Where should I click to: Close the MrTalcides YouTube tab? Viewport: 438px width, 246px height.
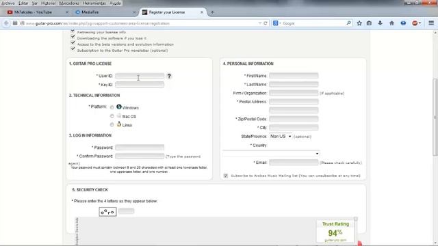(67, 12)
